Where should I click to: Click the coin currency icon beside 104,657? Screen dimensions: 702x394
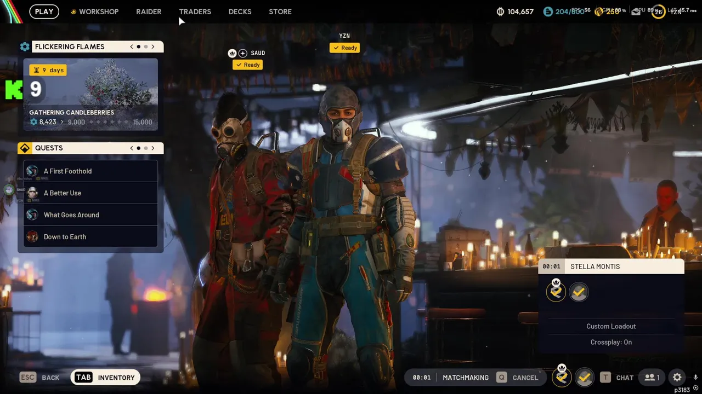click(500, 11)
